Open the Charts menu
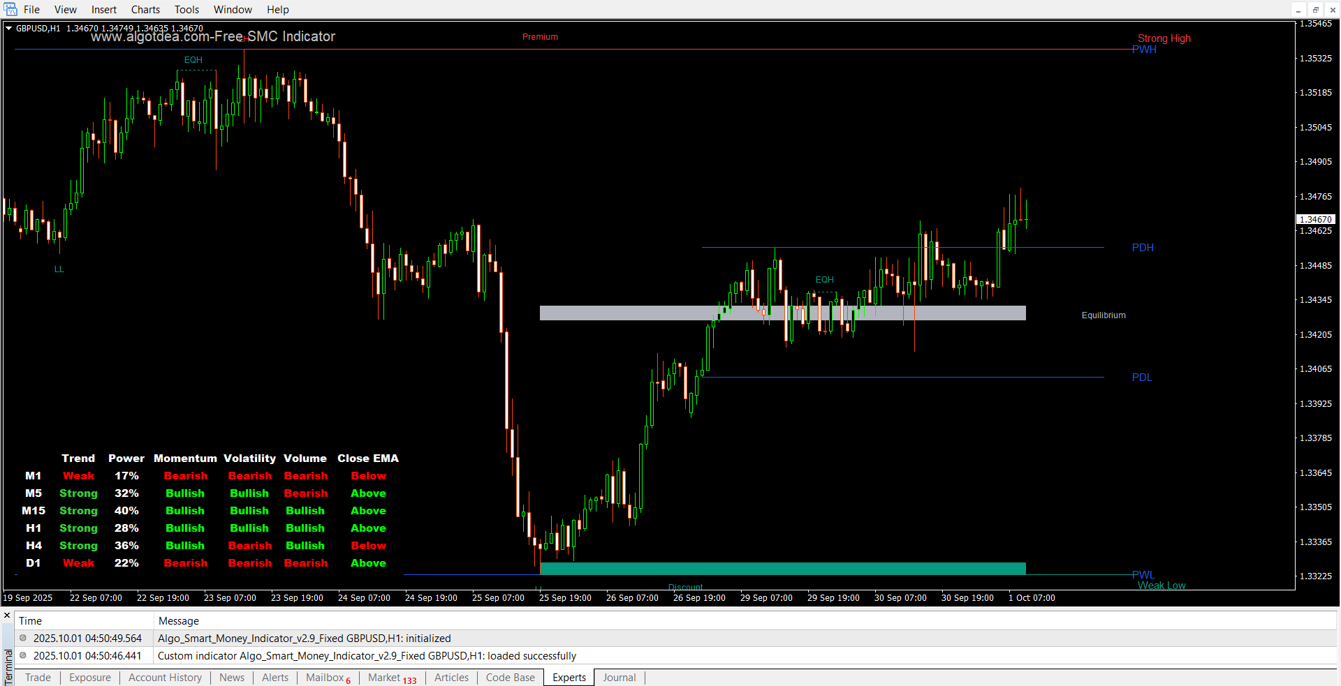The height and width of the screenshot is (686, 1341). [145, 10]
